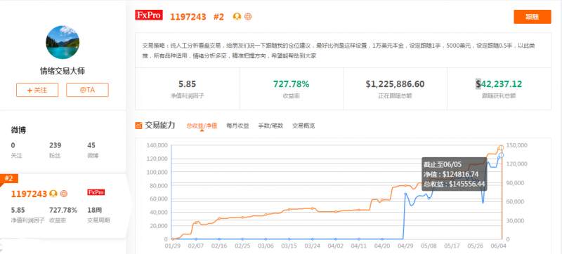The width and height of the screenshot is (562, 254).
Task: Click the 05/17 date label on chart axis
Action: [452, 246]
